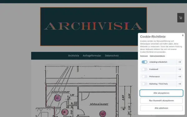Toggle Unbedingt erforderlich cookie switch

144,62
